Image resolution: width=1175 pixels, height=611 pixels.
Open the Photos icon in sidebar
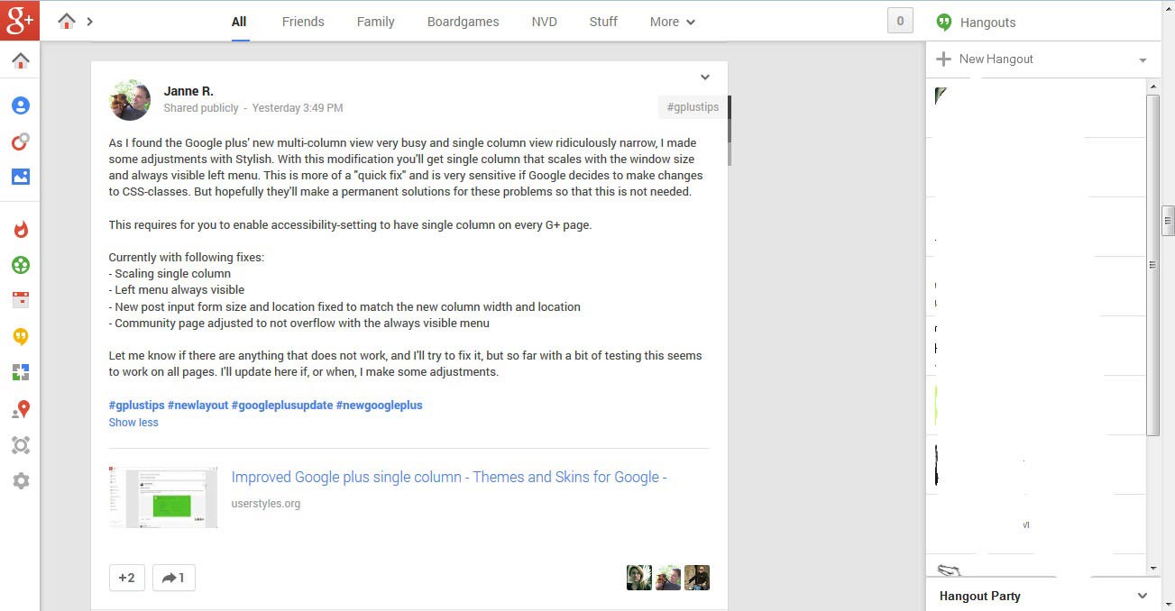21,177
